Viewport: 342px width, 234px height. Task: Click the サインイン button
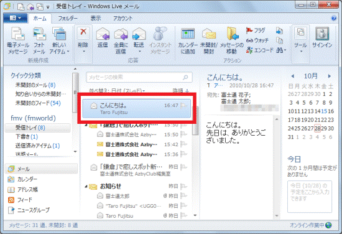click(x=322, y=38)
